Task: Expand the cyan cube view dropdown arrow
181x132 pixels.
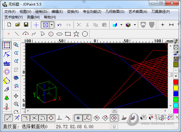Action: click(121, 25)
